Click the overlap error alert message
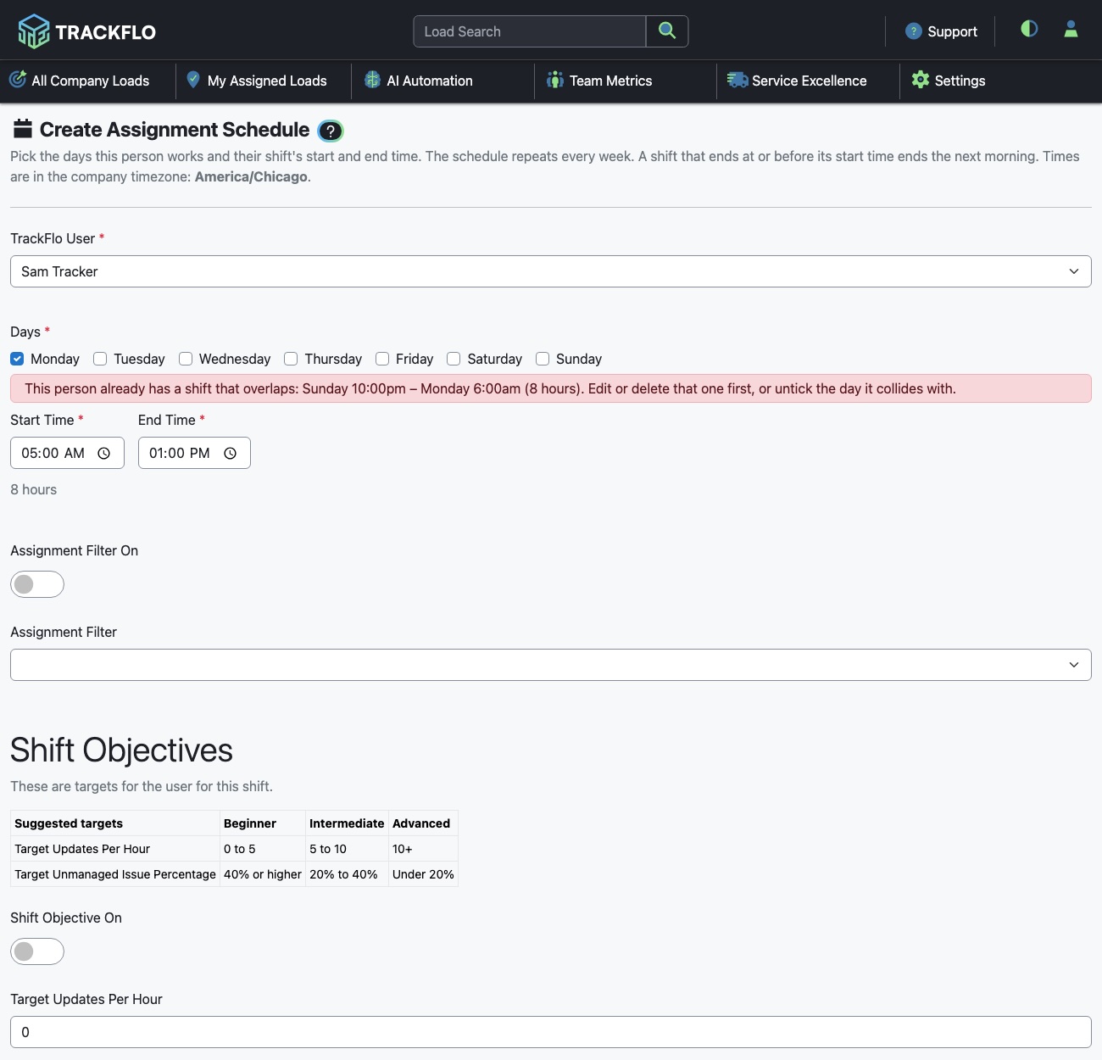Screen dimensions: 1102x1060 click(551, 388)
